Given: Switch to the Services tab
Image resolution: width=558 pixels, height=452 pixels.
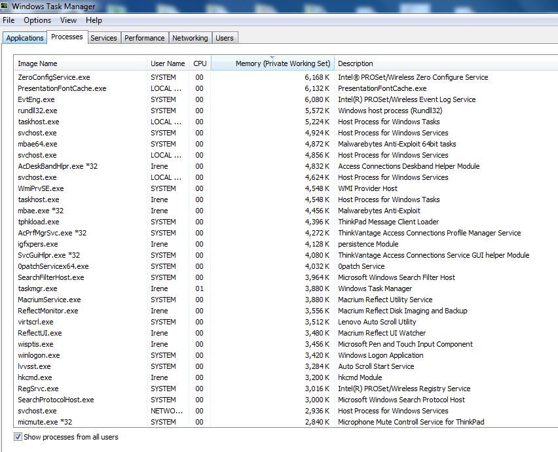Looking at the screenshot, I should point(103,38).
